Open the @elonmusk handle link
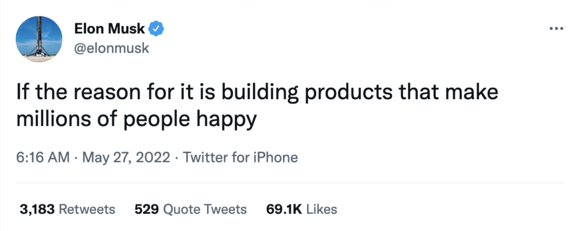Image resolution: width=581 pixels, height=231 pixels. point(111,48)
